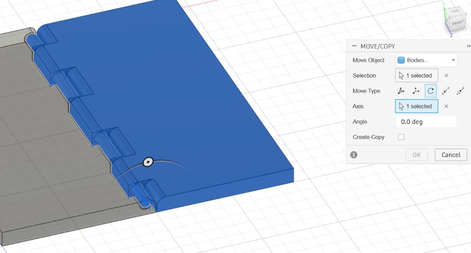Click the MOVE/COPY dialog title

[x=378, y=46]
